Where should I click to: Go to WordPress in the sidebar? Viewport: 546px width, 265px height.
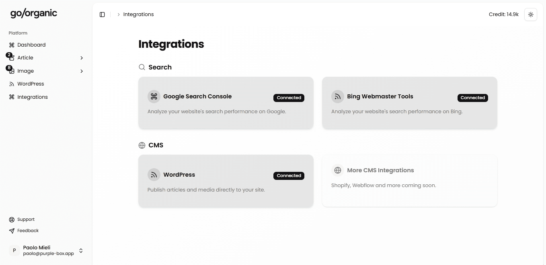click(31, 84)
